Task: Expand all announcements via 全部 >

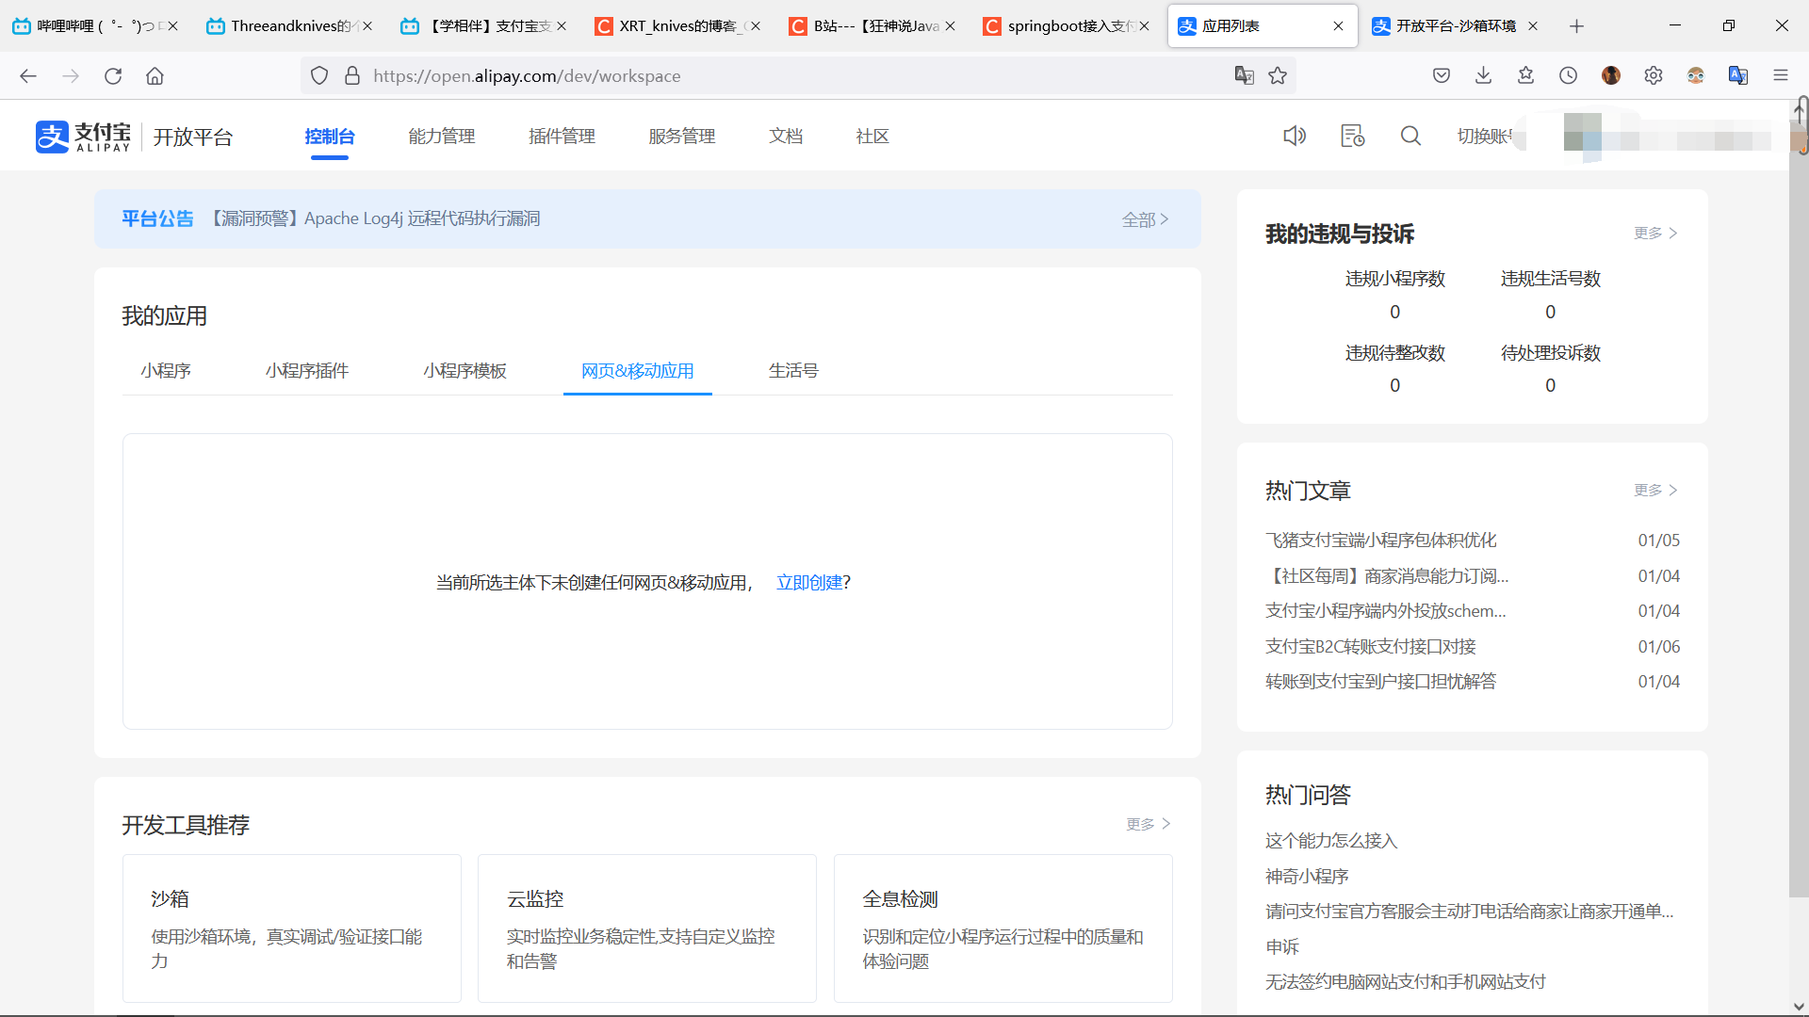Action: coord(1146,219)
